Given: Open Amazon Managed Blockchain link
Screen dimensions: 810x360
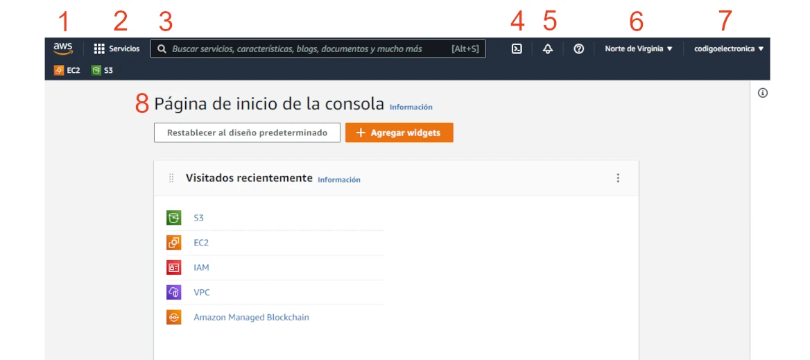Looking at the screenshot, I should (x=252, y=317).
